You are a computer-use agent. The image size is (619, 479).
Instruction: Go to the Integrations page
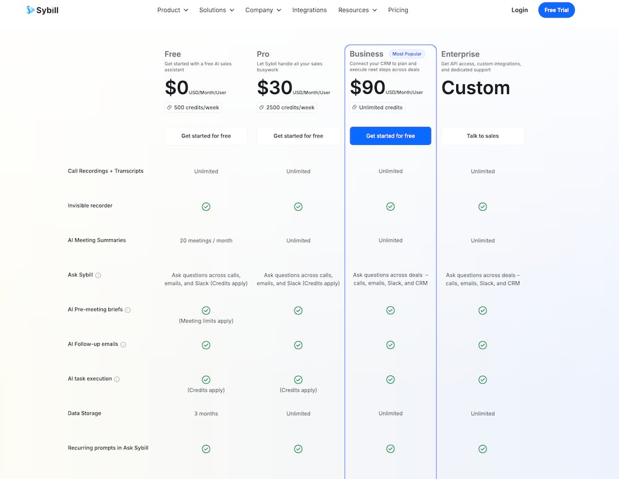[309, 10]
